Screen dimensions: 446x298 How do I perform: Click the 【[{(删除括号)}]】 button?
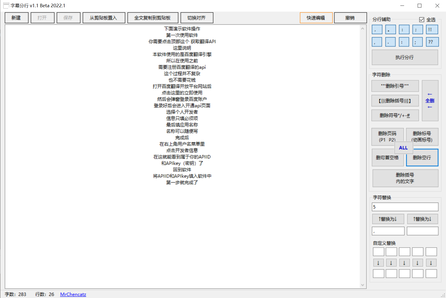tap(395, 101)
